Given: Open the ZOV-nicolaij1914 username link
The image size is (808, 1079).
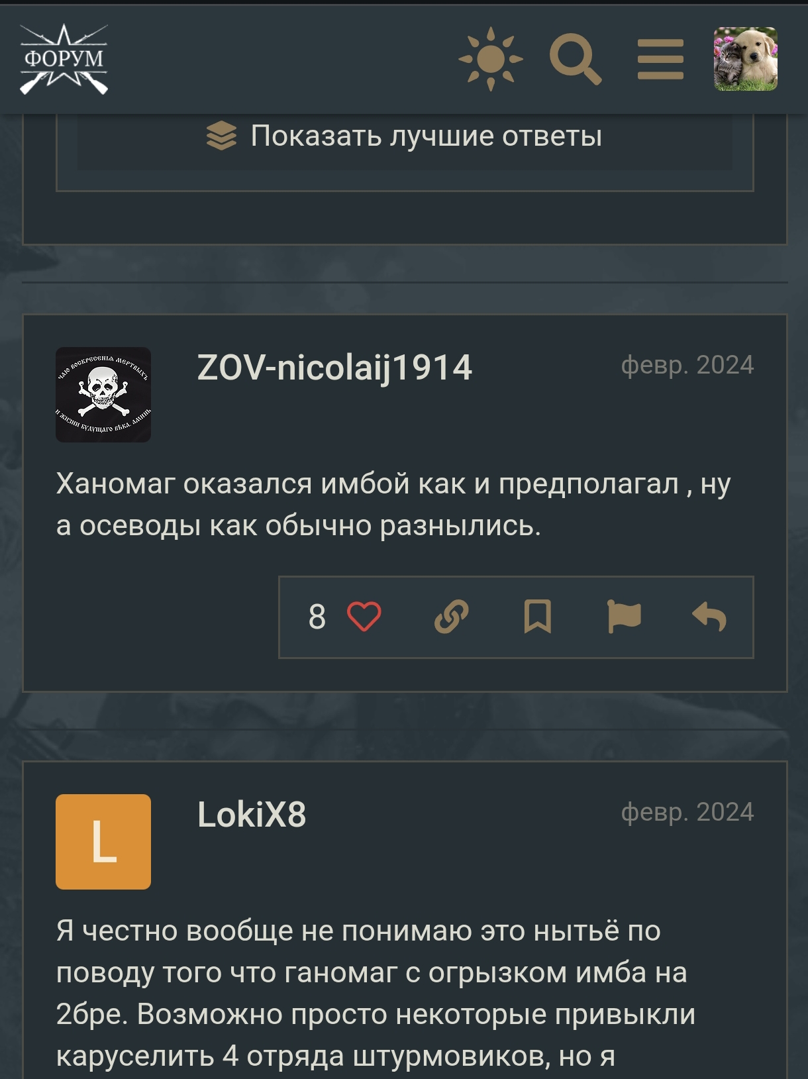Looking at the screenshot, I should coord(334,367).
